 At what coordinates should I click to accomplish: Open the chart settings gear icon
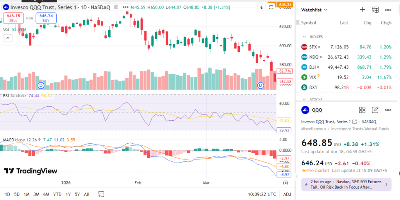tap(286, 183)
